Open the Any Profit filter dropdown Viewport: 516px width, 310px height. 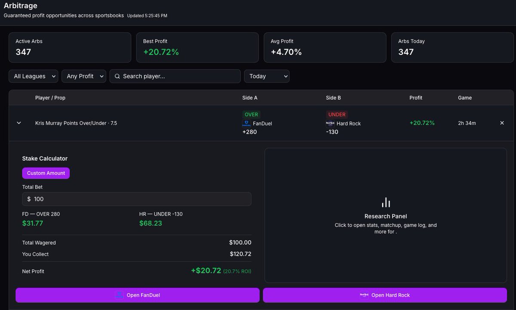tap(84, 76)
